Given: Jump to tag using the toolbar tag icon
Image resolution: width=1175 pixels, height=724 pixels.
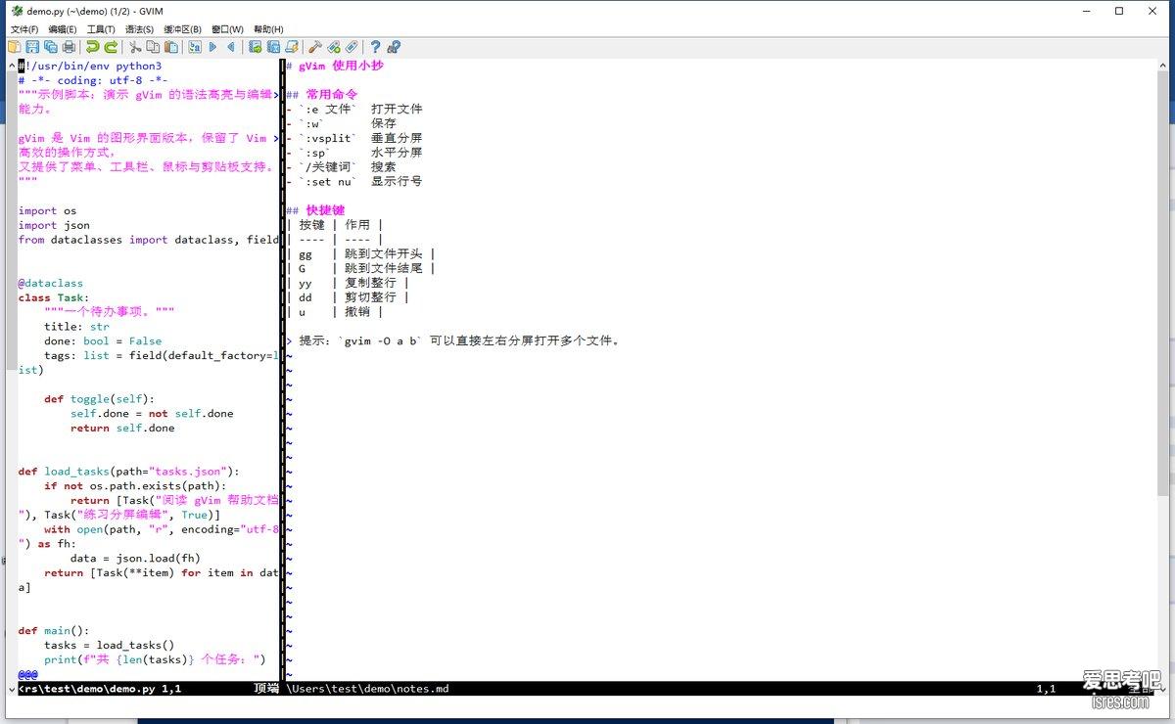Looking at the screenshot, I should pyautogui.click(x=352, y=47).
